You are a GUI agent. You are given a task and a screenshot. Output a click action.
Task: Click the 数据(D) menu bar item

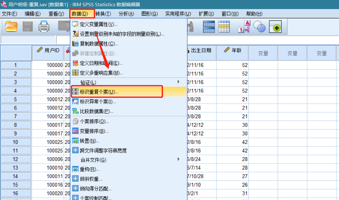click(x=80, y=14)
